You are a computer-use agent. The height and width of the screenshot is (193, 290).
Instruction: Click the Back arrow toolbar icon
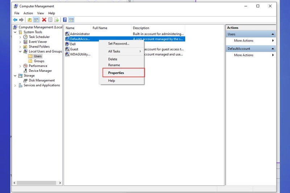click(x=15, y=20)
